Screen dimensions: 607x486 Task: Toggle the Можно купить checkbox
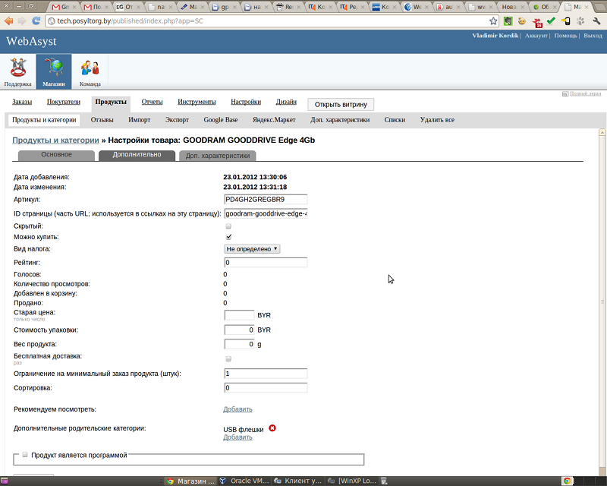coord(228,237)
